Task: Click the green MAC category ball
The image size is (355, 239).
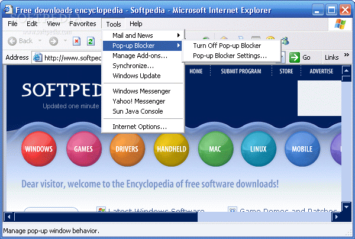Action: (215, 148)
